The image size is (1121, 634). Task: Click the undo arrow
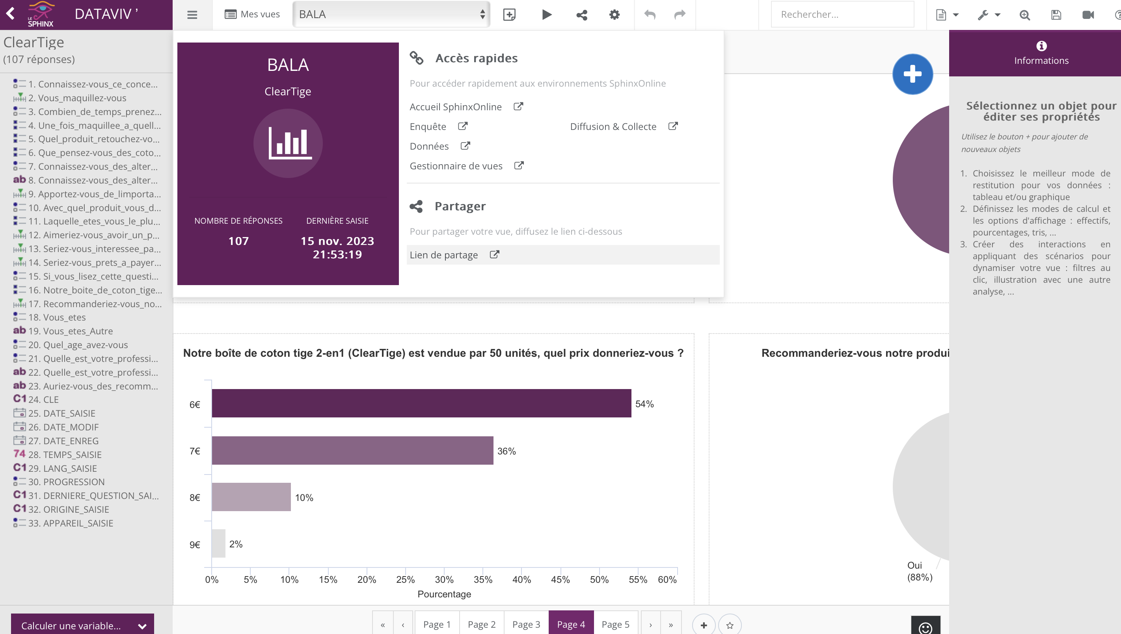tap(650, 15)
